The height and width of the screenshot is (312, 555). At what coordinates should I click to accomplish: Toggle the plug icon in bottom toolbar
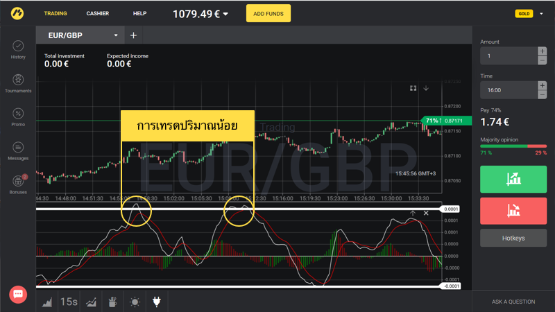pyautogui.click(x=157, y=302)
